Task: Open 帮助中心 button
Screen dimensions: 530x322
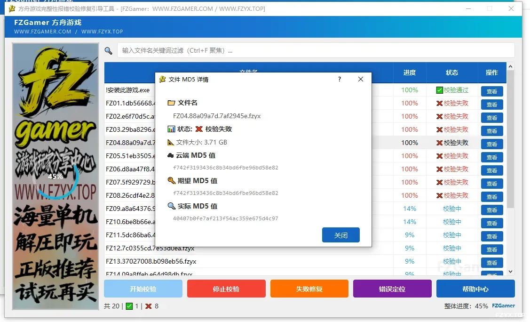Action: (x=475, y=289)
